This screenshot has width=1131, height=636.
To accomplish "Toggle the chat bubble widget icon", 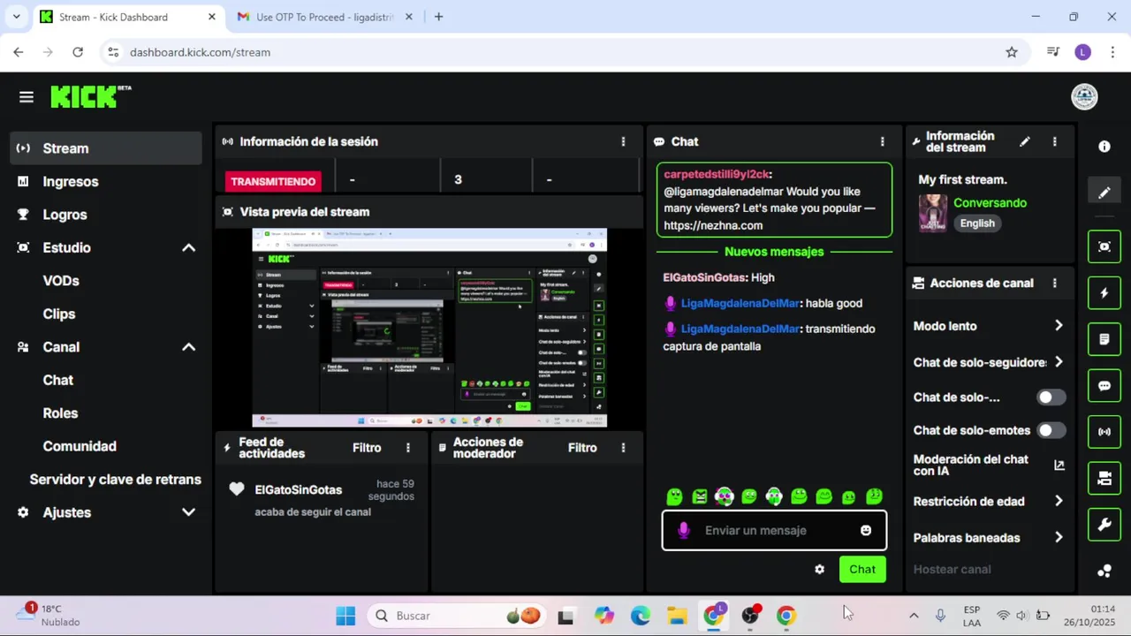I will point(1104,386).
